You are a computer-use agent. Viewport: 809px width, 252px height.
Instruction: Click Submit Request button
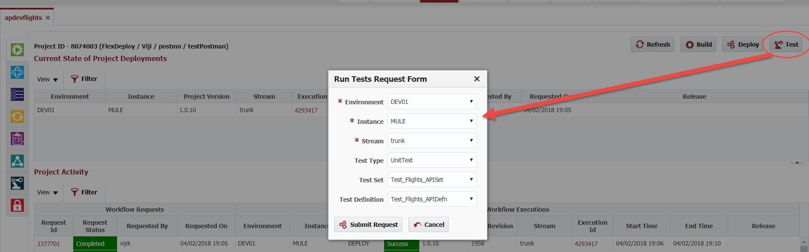click(368, 225)
